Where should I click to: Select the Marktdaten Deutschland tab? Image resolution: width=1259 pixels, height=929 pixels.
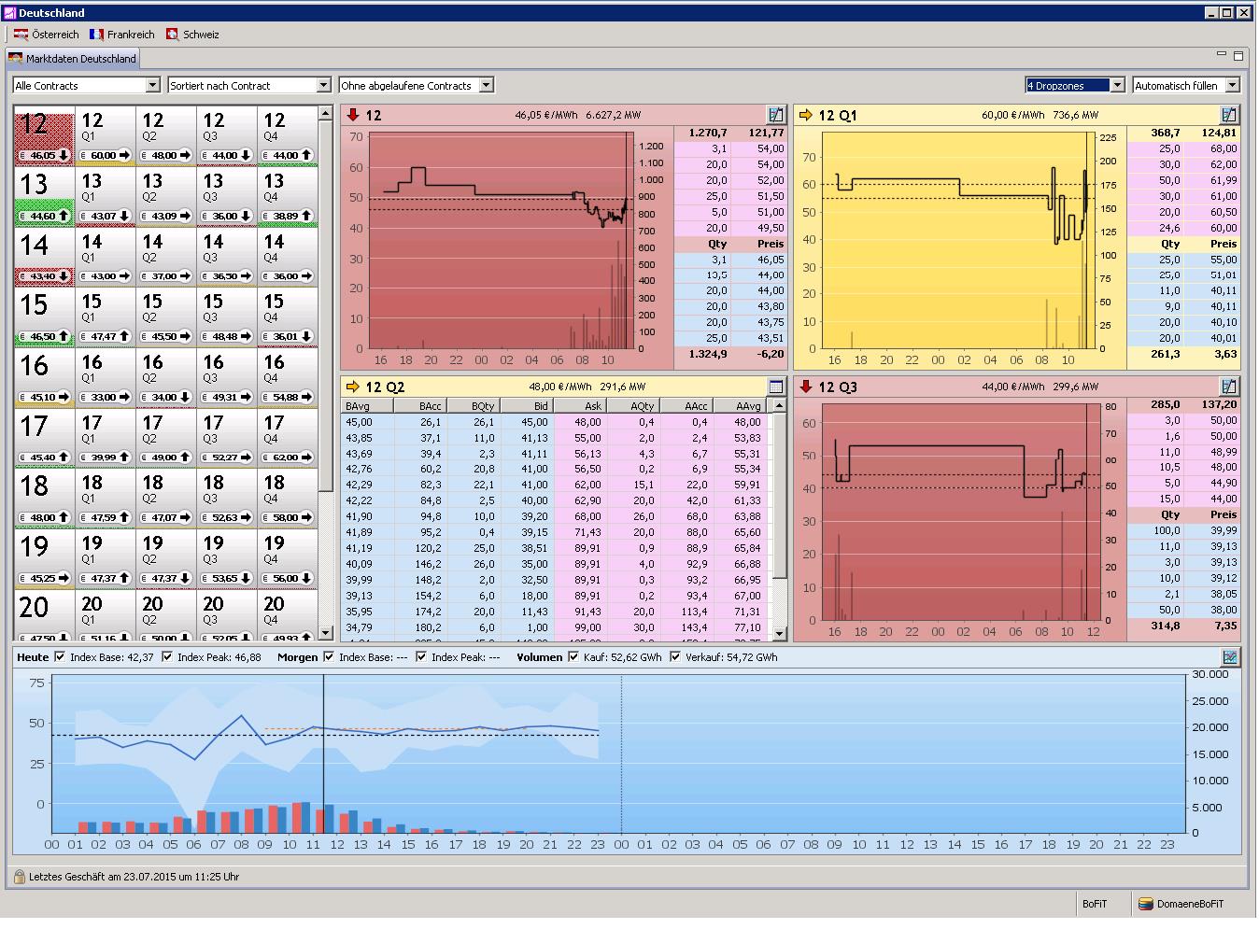click(73, 59)
